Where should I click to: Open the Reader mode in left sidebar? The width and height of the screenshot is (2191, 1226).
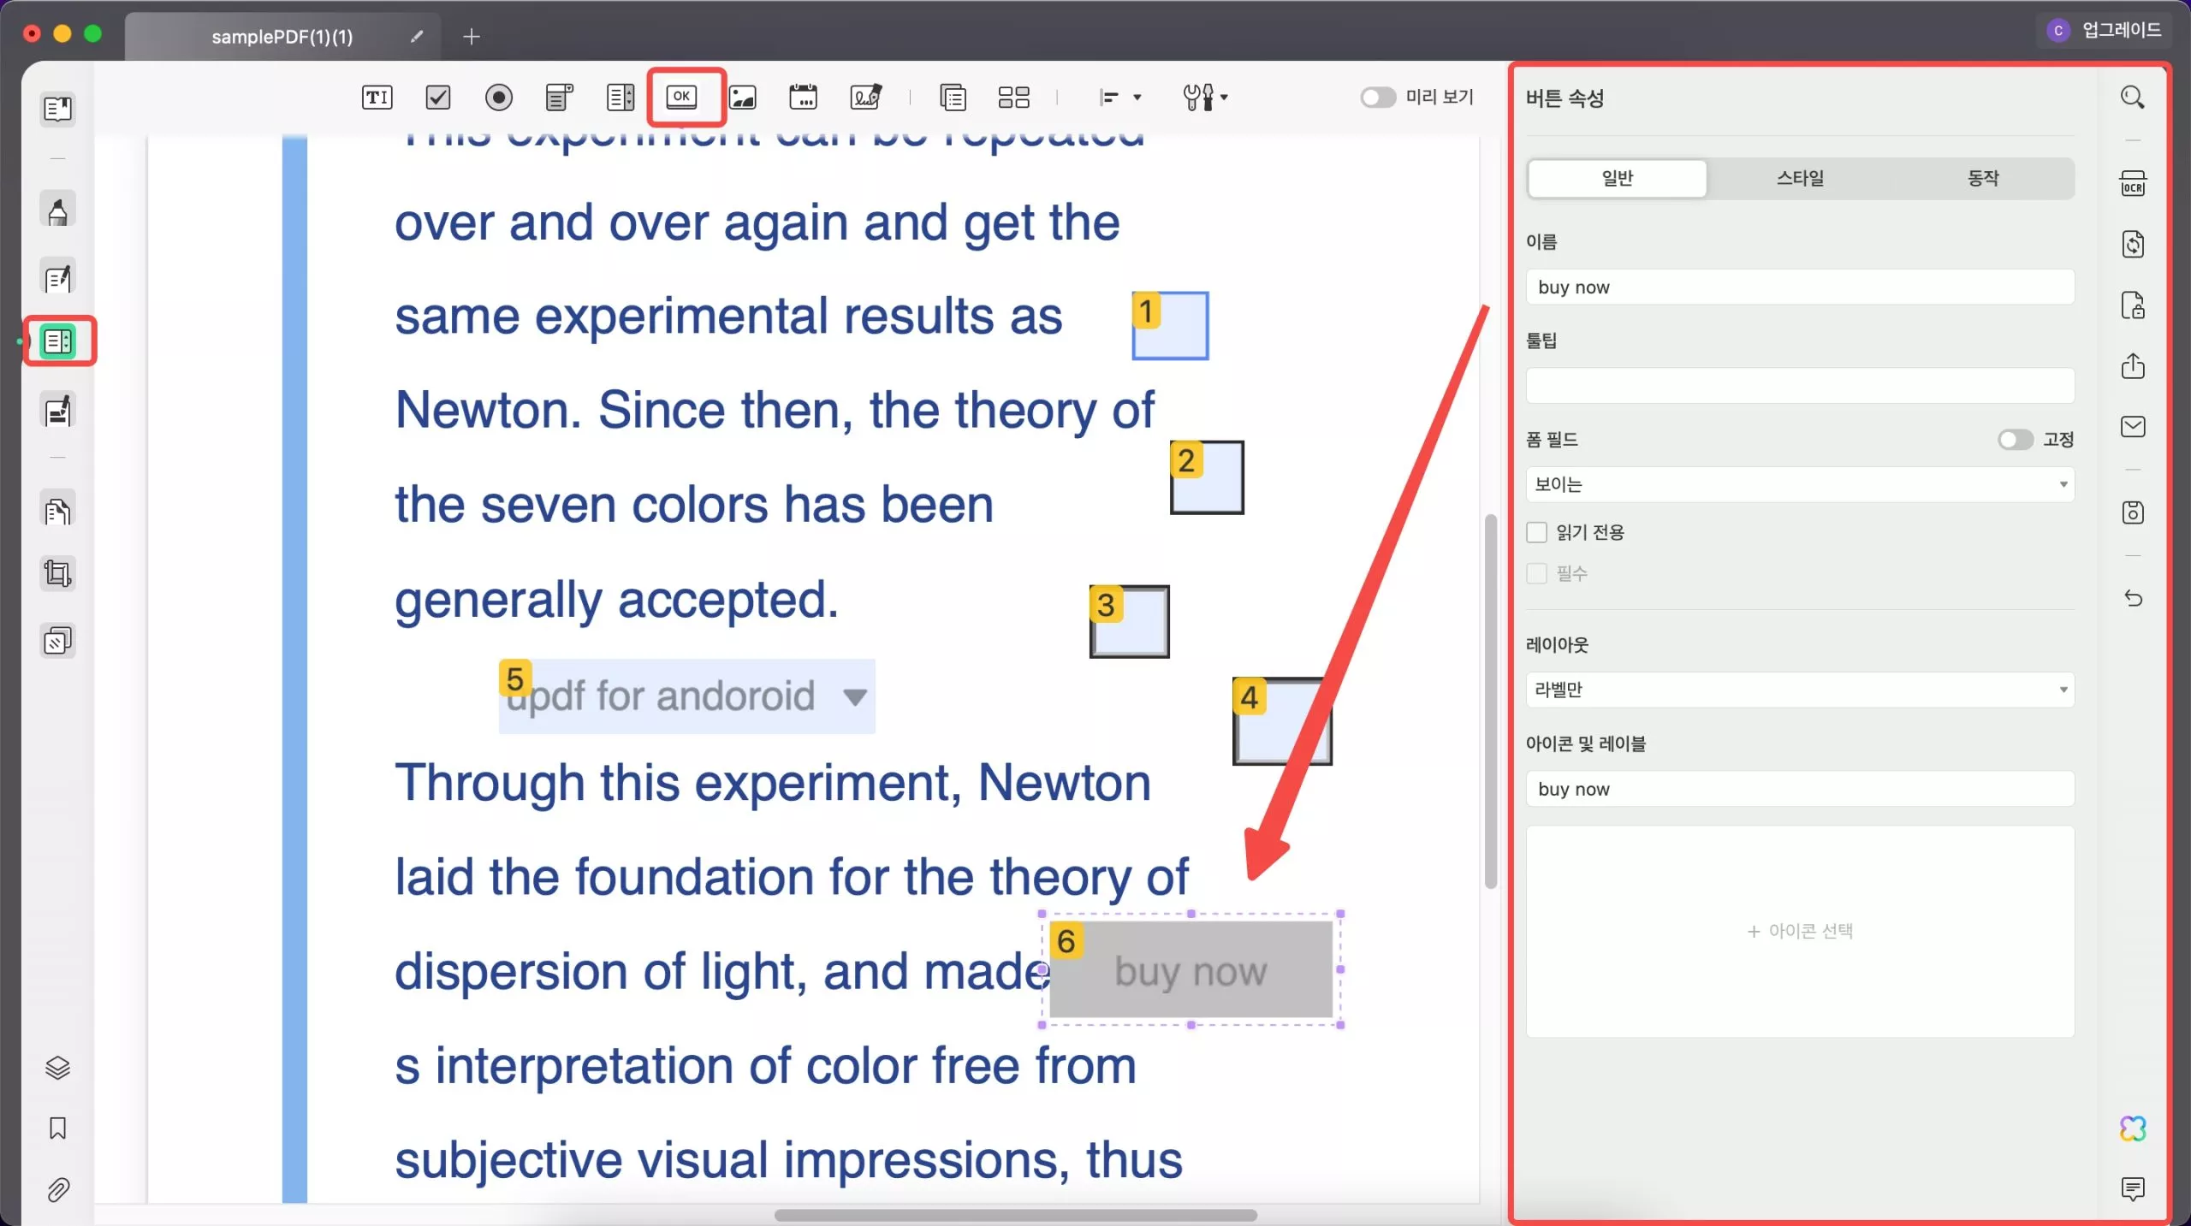[x=58, y=109]
